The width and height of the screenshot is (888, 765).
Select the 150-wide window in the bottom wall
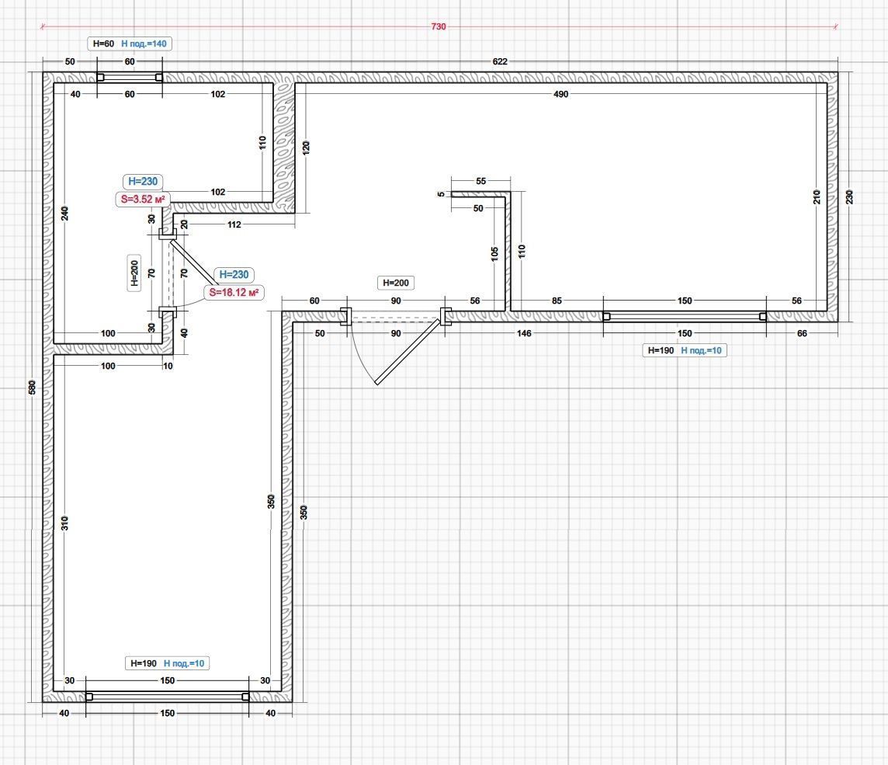point(167,697)
